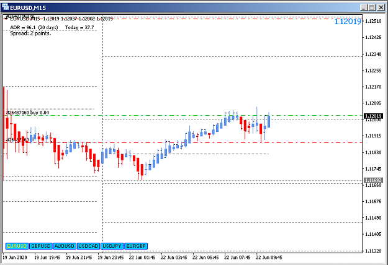This screenshot has height=265, width=388.
Task: Switch chart to the USDJPY symbol button
Action: [112, 246]
